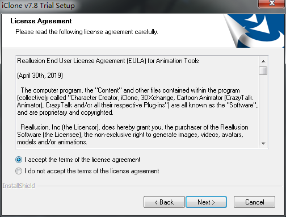
Task: Click the empty scrollbar track below the thumb
Action: [x=263, y=107]
